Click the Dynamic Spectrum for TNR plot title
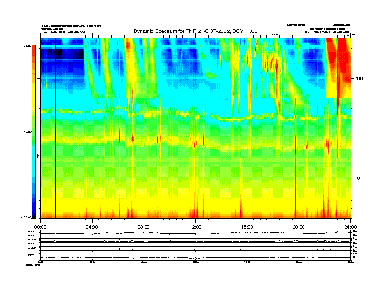Screen dimensions: 378x292 click(196, 31)
